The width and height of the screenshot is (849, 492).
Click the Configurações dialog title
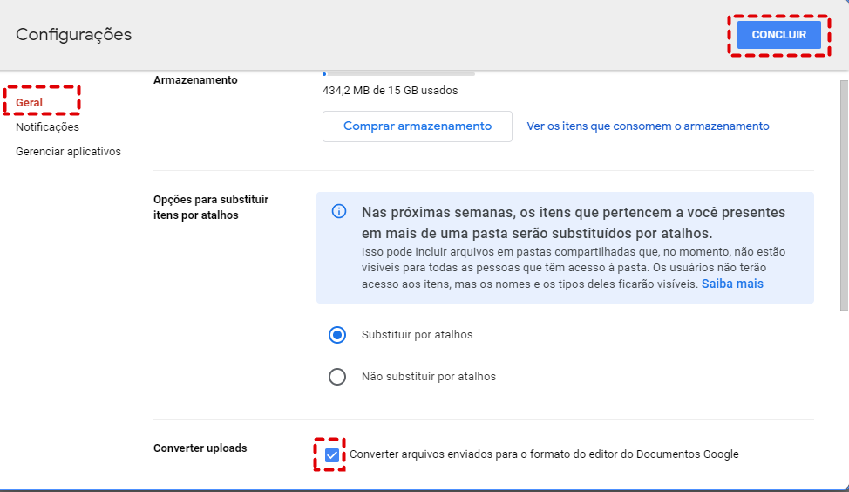[74, 35]
